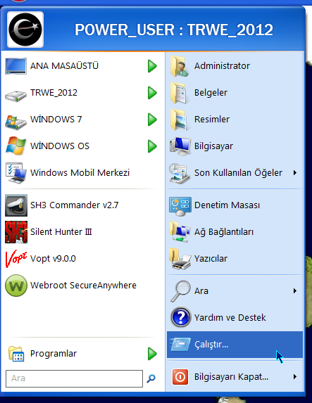Click the POWER_USER : TRWE_2012 header title
Image resolution: width=312 pixels, height=403 pixels.
(x=174, y=30)
